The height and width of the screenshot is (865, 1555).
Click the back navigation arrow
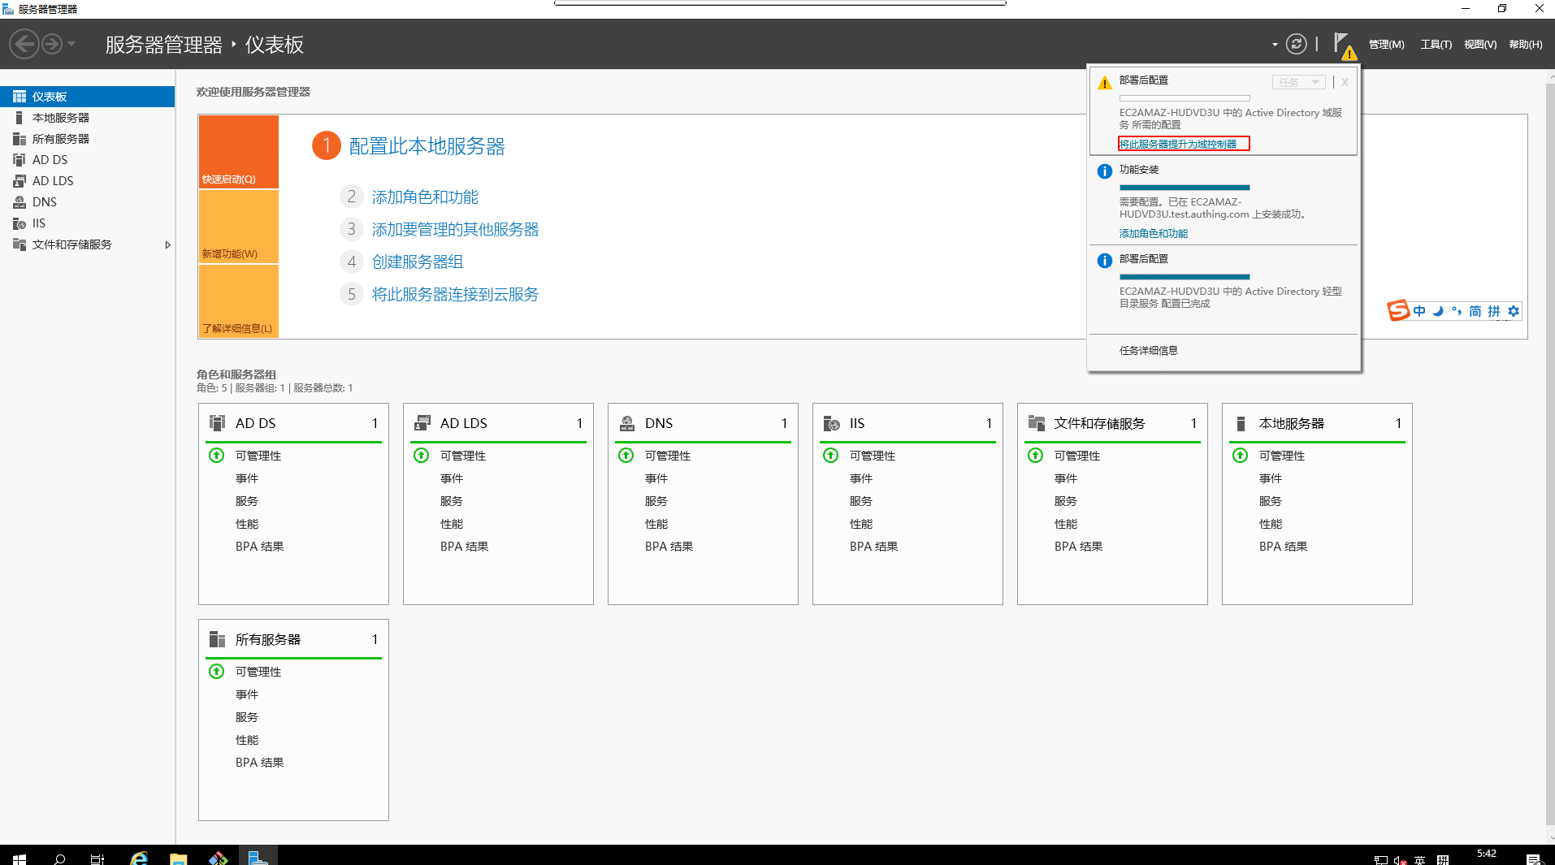pyautogui.click(x=24, y=44)
